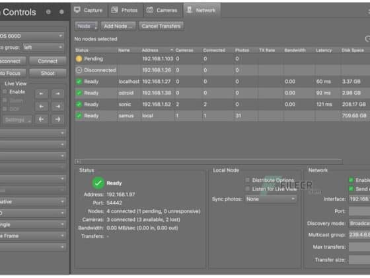Click the Shoot button

48,73
